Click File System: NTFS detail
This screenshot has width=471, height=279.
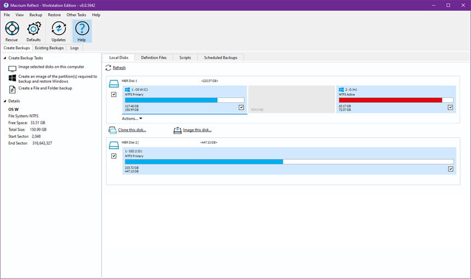tap(24, 116)
